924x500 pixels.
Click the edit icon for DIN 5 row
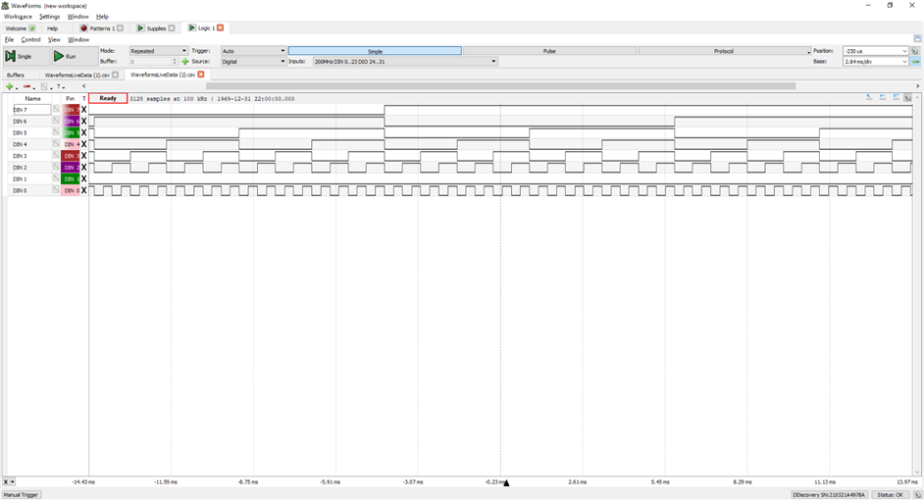(x=56, y=132)
